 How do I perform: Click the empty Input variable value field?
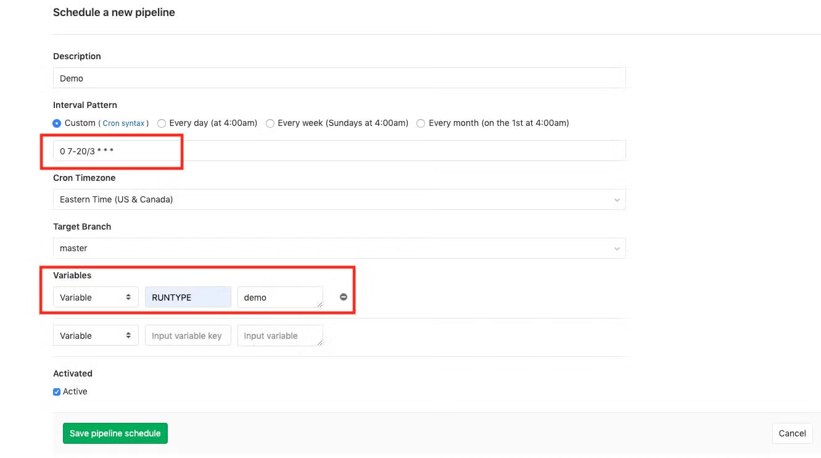tap(280, 336)
